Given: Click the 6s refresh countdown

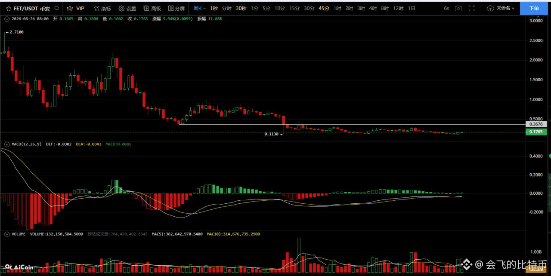Looking at the screenshot, I should [446, 8].
